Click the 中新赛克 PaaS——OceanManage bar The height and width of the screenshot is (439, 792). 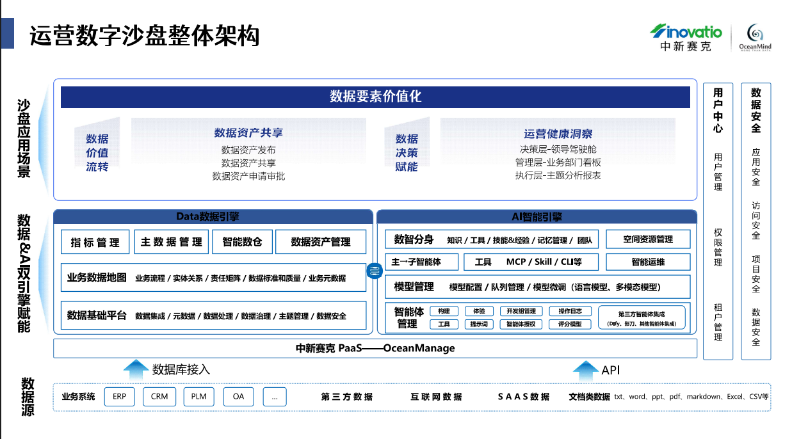point(375,348)
